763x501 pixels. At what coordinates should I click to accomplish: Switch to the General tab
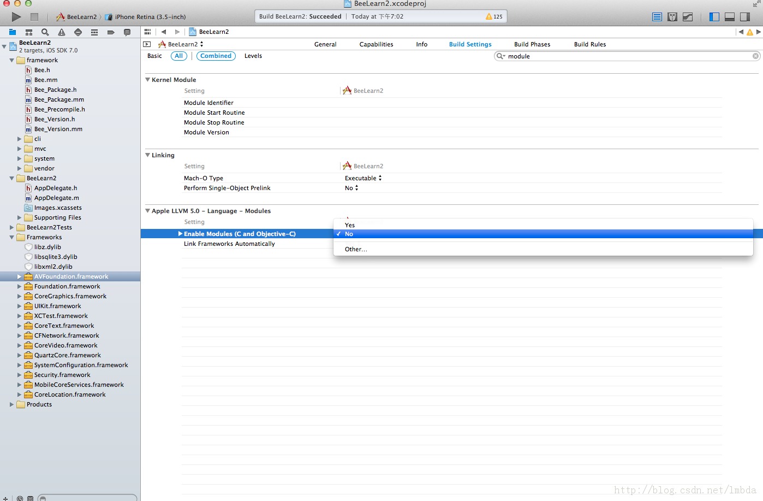pos(325,44)
